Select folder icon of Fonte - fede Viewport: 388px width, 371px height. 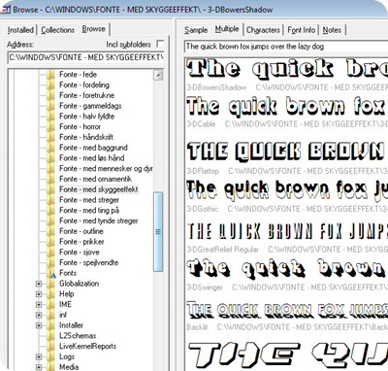(x=50, y=75)
